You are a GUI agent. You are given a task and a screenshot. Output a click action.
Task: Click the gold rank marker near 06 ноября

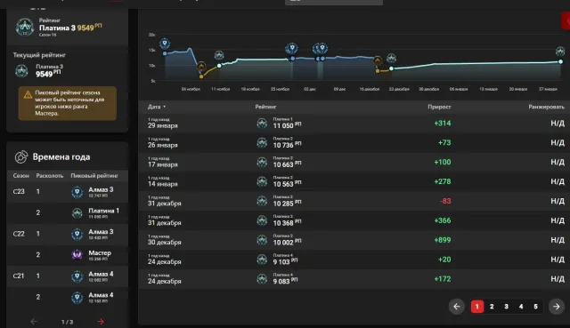[x=201, y=67]
